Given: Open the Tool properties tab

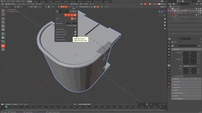Looking at the screenshot, I should [169, 43].
